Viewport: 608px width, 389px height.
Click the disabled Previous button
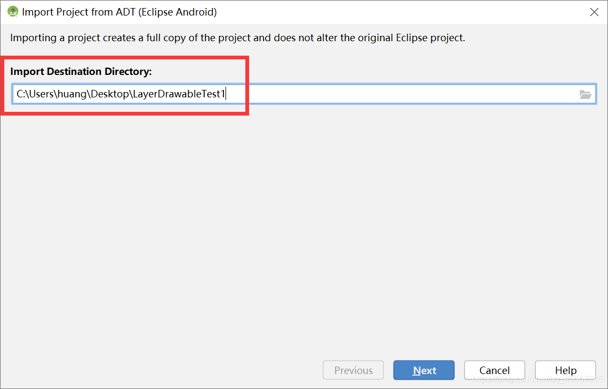[353, 370]
